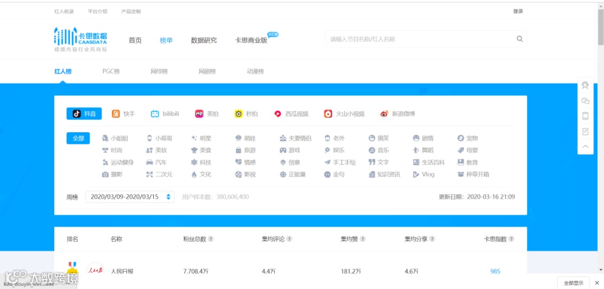Open the weekly date range dropdown
This screenshot has width=604, height=289.
pyautogui.click(x=130, y=197)
